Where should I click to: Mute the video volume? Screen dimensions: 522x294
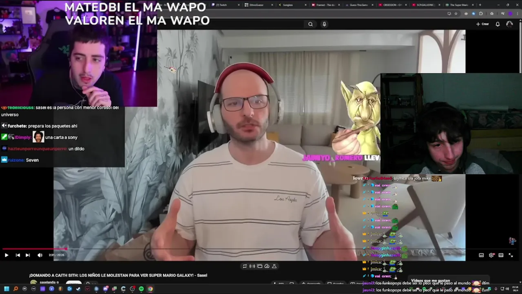coord(40,255)
